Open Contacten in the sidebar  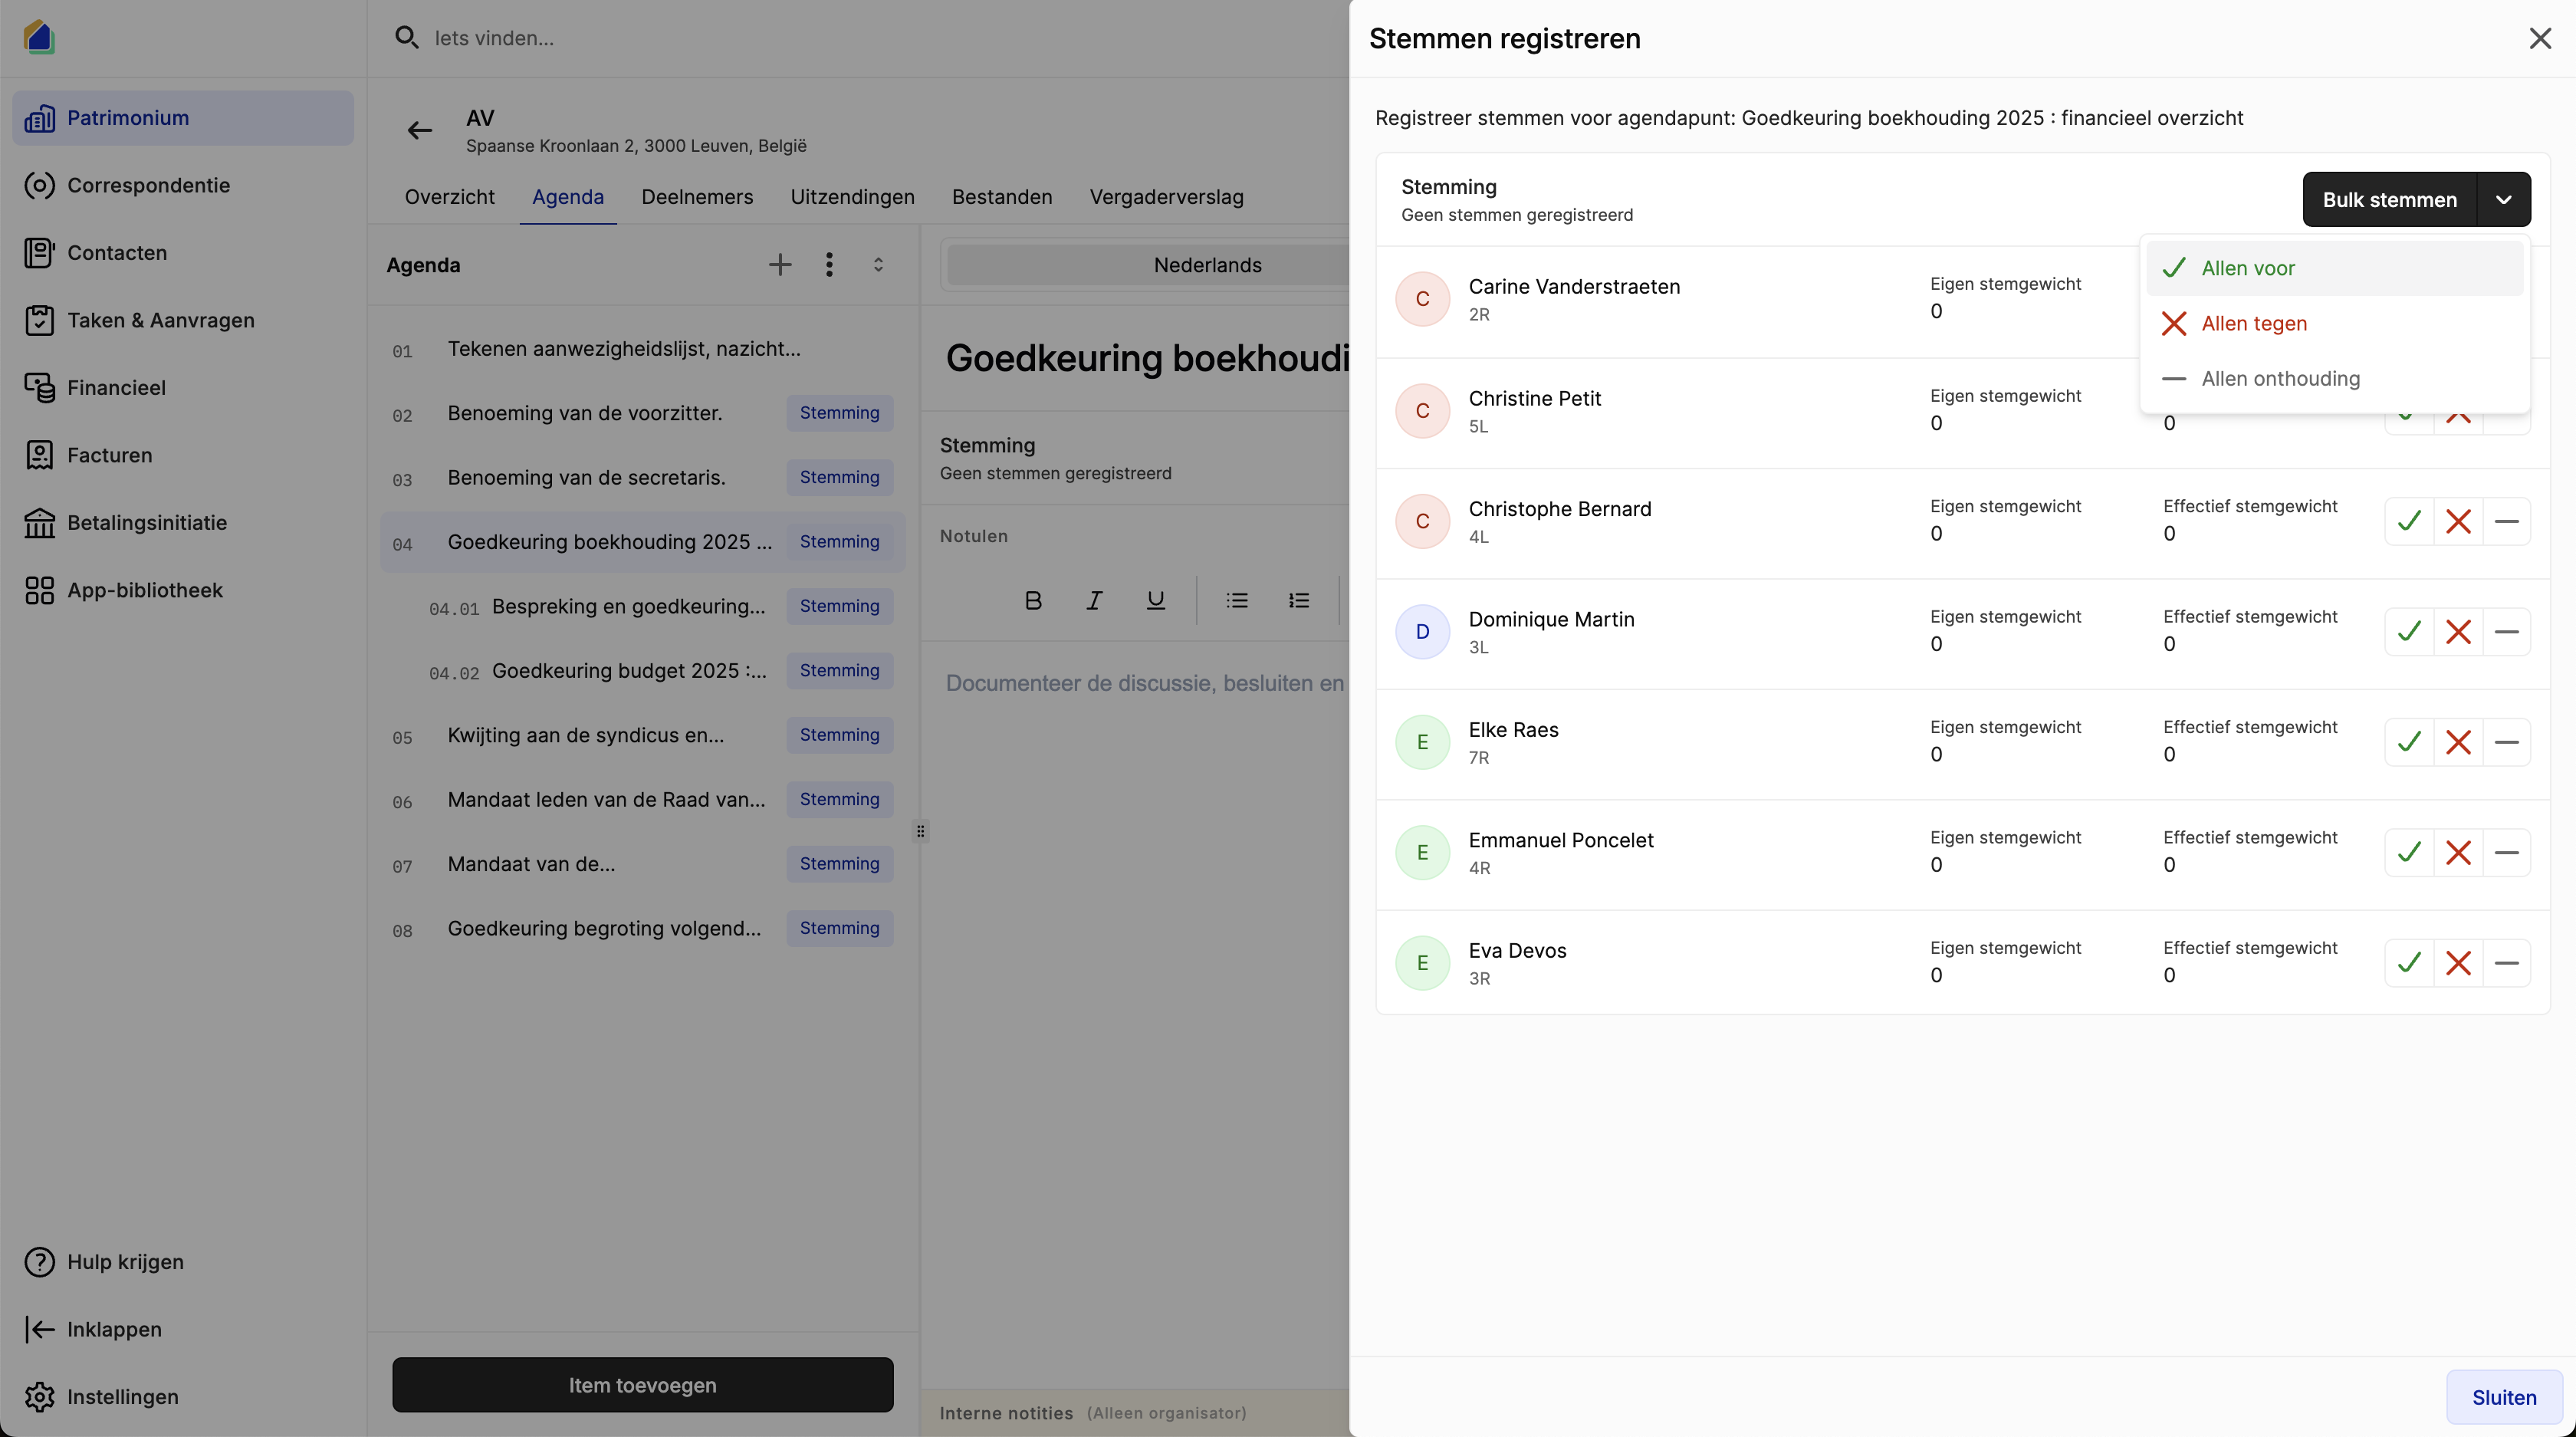point(183,253)
